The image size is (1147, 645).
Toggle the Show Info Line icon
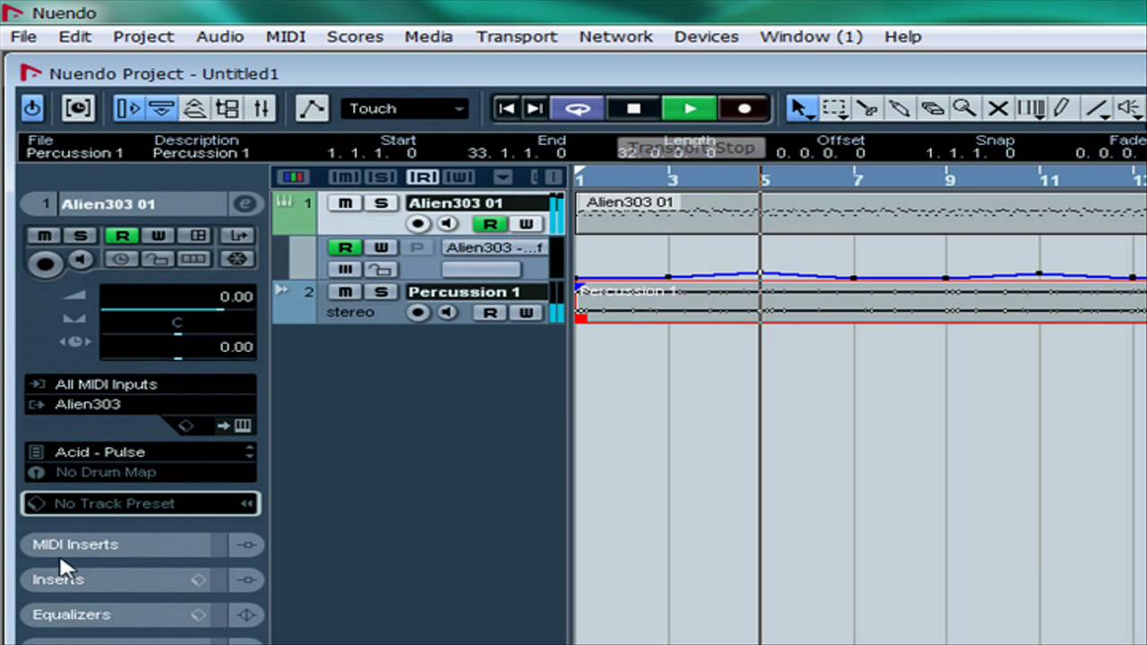click(x=161, y=108)
